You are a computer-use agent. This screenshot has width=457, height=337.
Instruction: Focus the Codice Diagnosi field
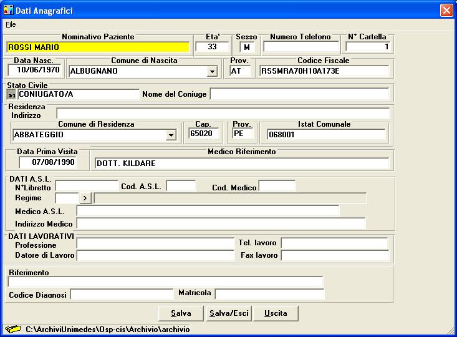click(x=121, y=294)
